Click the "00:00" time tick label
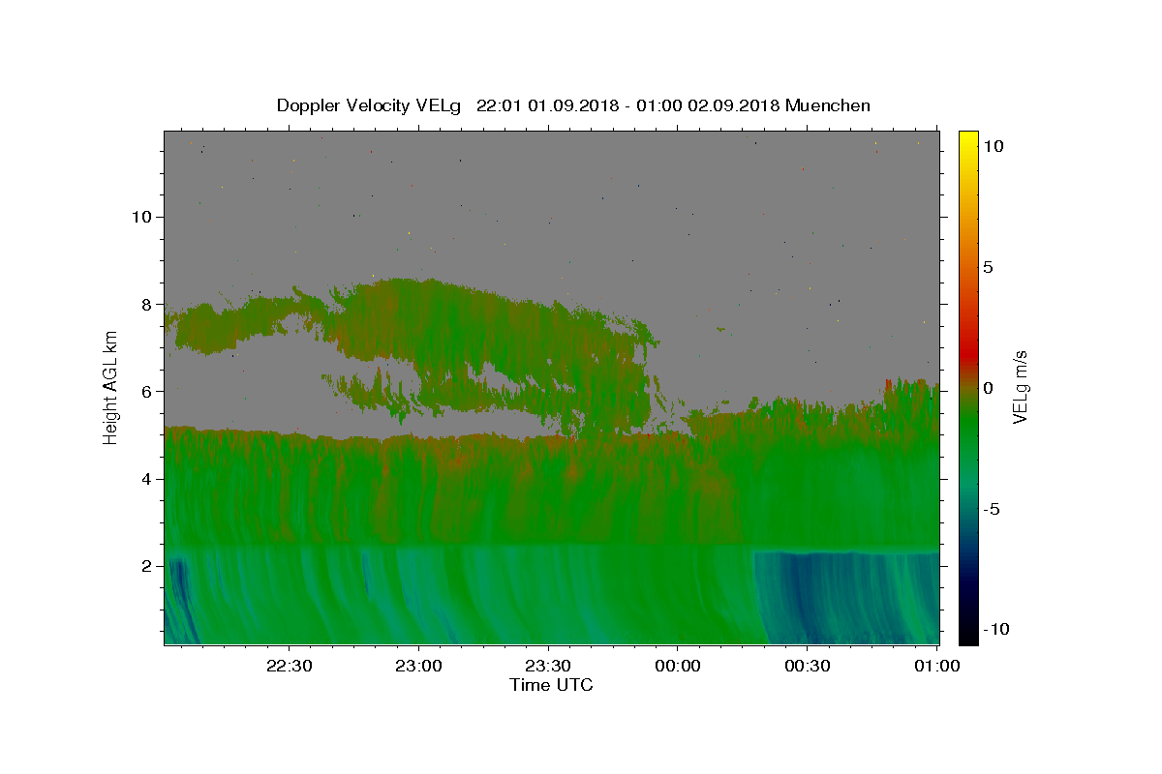Image resolution: width=1162 pixels, height=774 pixels. coord(678,667)
